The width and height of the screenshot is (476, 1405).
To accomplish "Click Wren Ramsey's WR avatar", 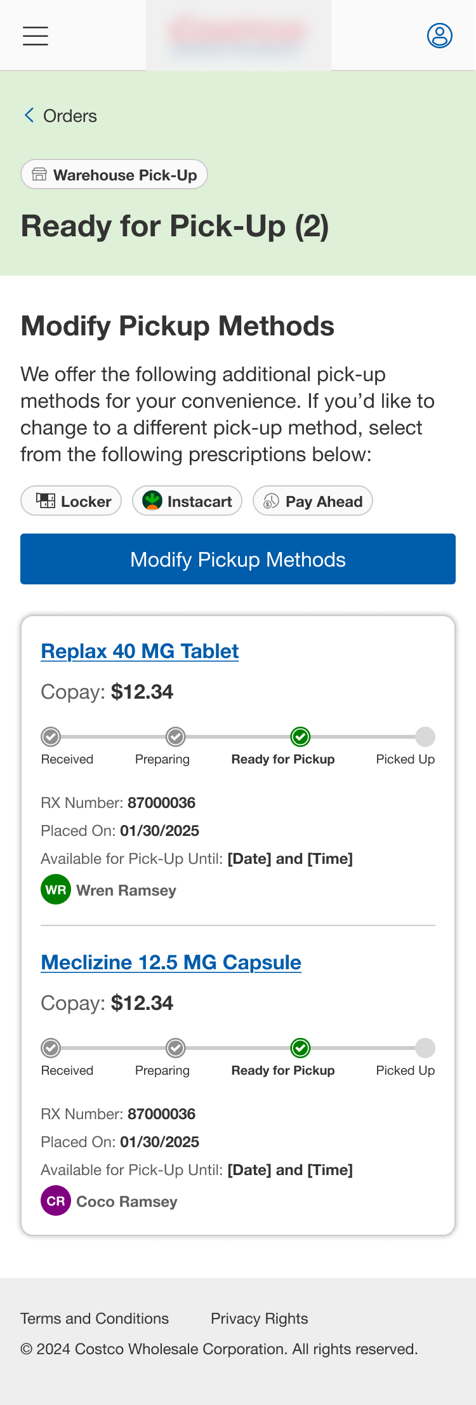I will [55, 889].
